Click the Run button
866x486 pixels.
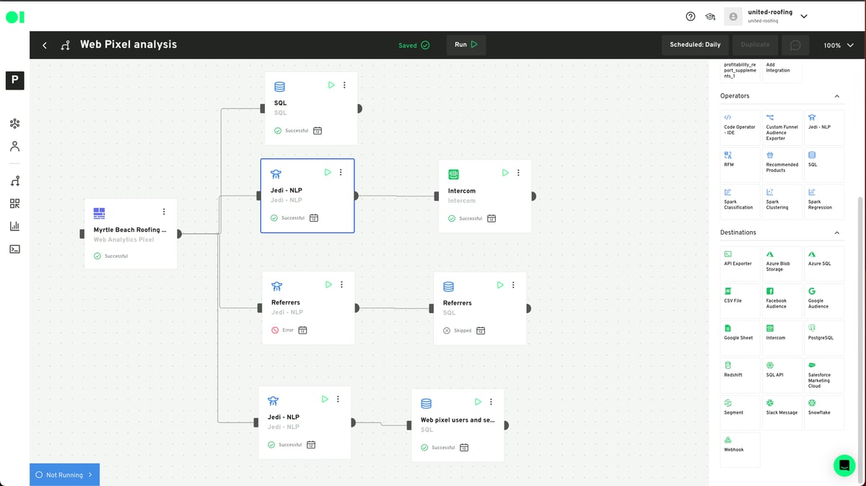465,45
